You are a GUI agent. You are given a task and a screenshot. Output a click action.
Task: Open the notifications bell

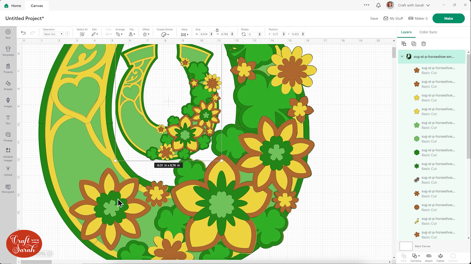click(x=378, y=5)
